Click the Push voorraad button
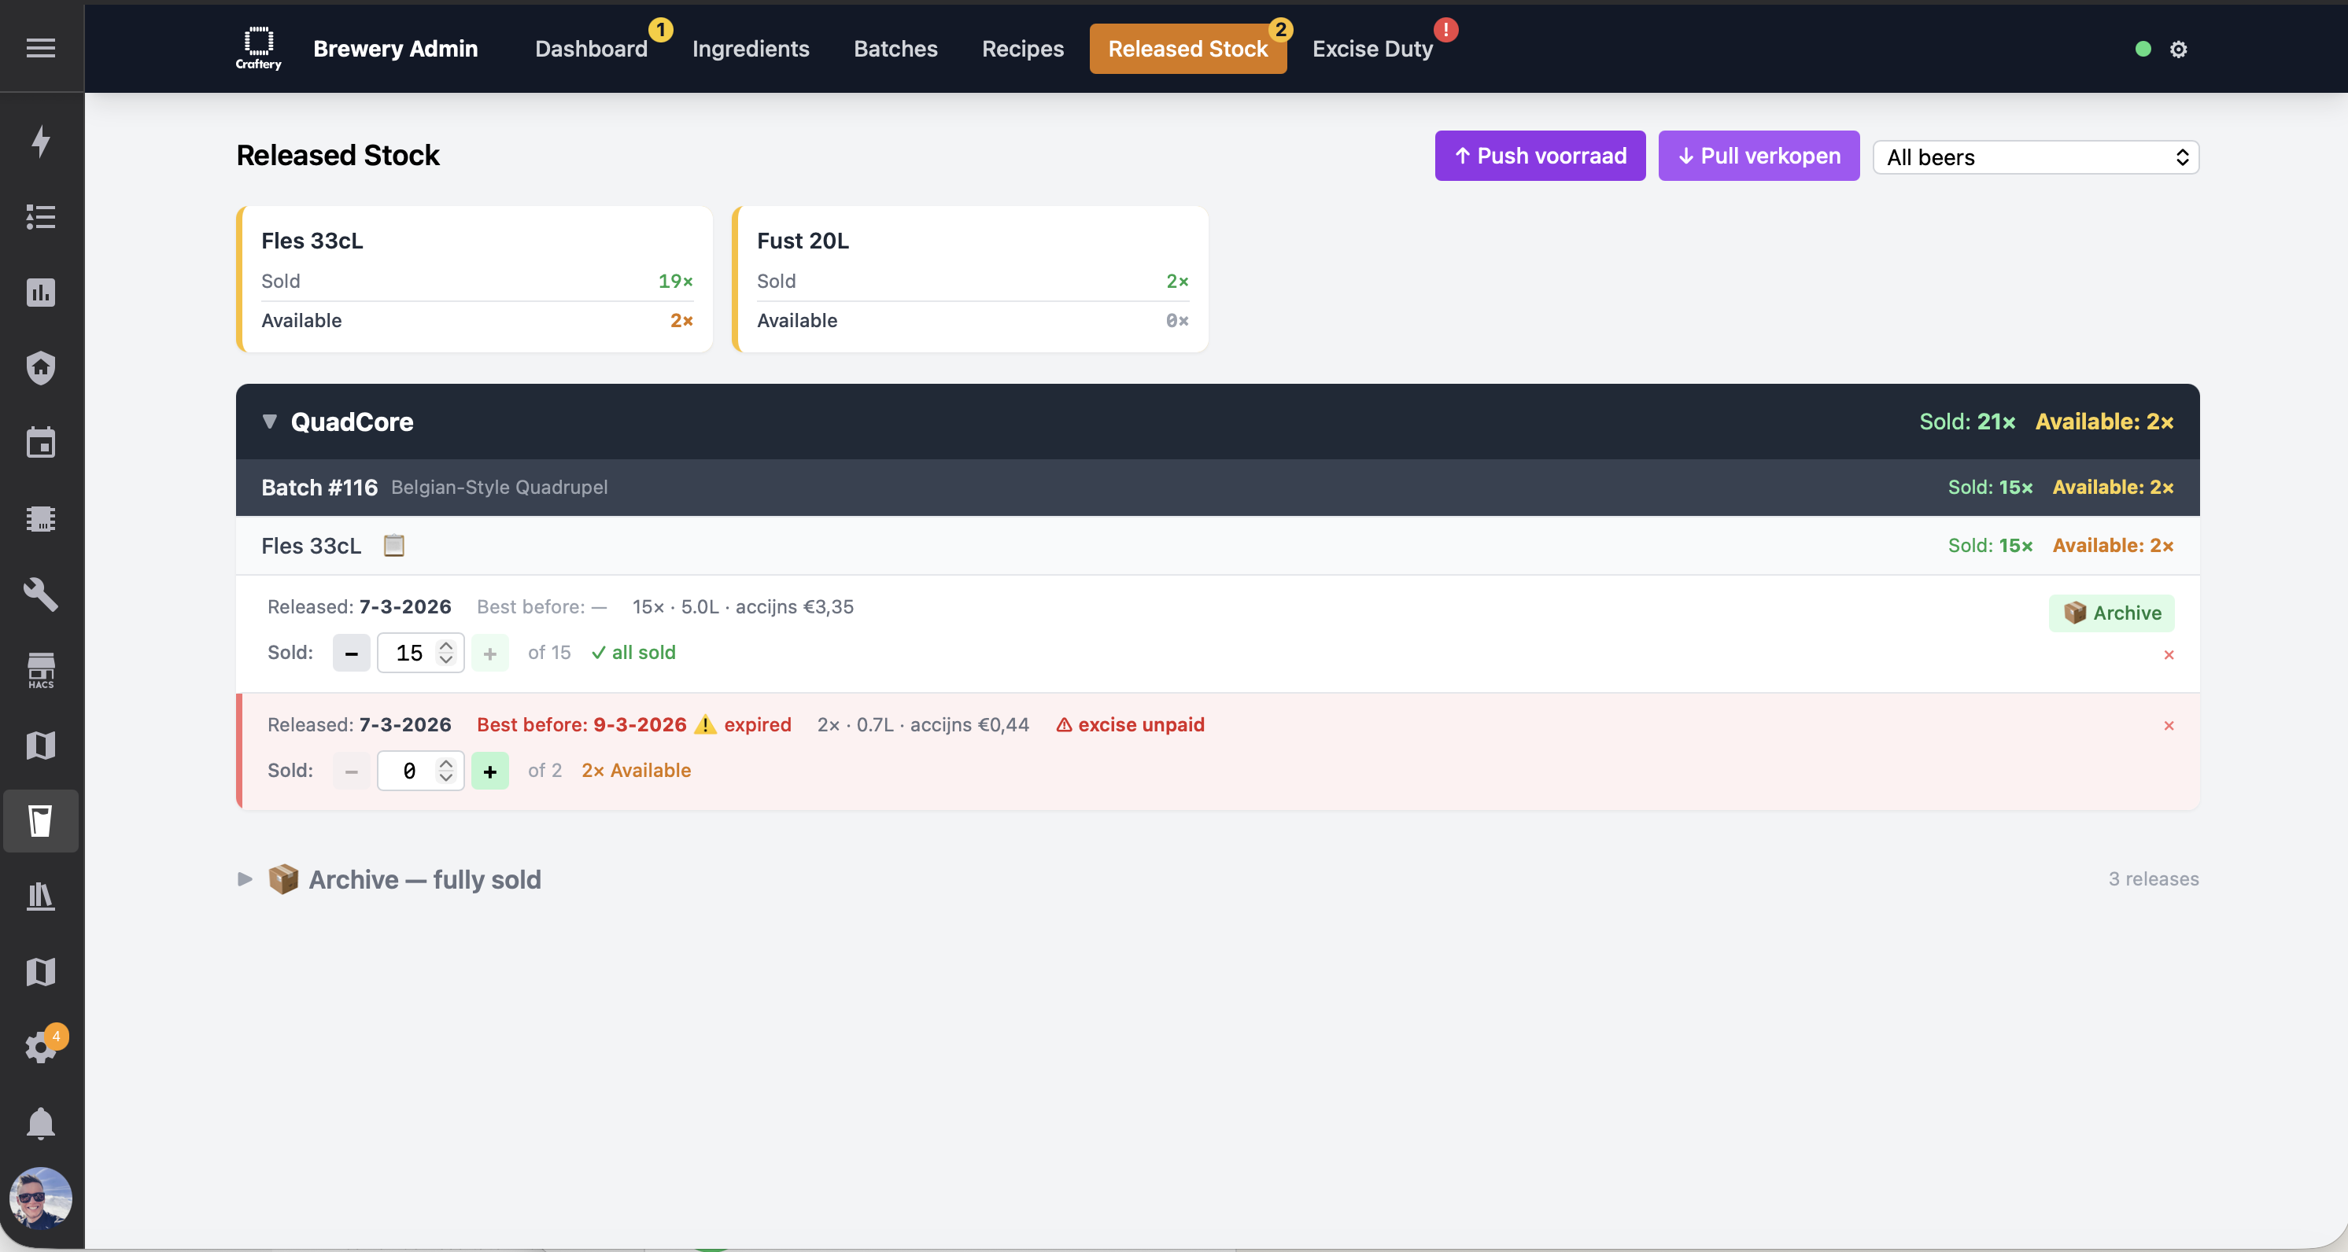The width and height of the screenshot is (2348, 1252). coord(1540,156)
